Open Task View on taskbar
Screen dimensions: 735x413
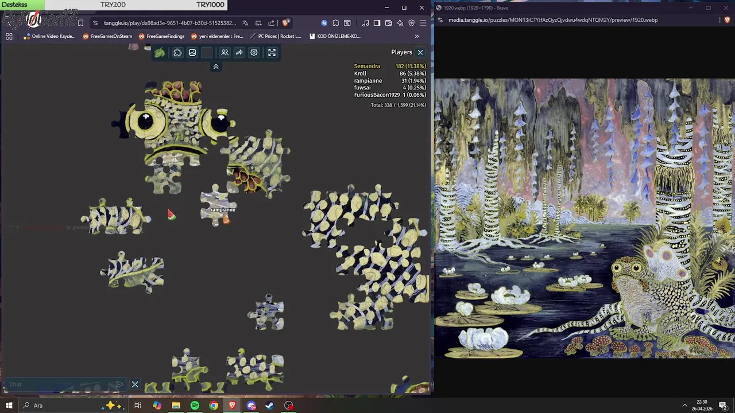coord(138,406)
